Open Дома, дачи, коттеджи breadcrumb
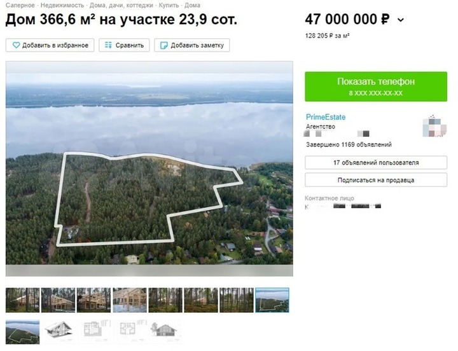 point(121,5)
